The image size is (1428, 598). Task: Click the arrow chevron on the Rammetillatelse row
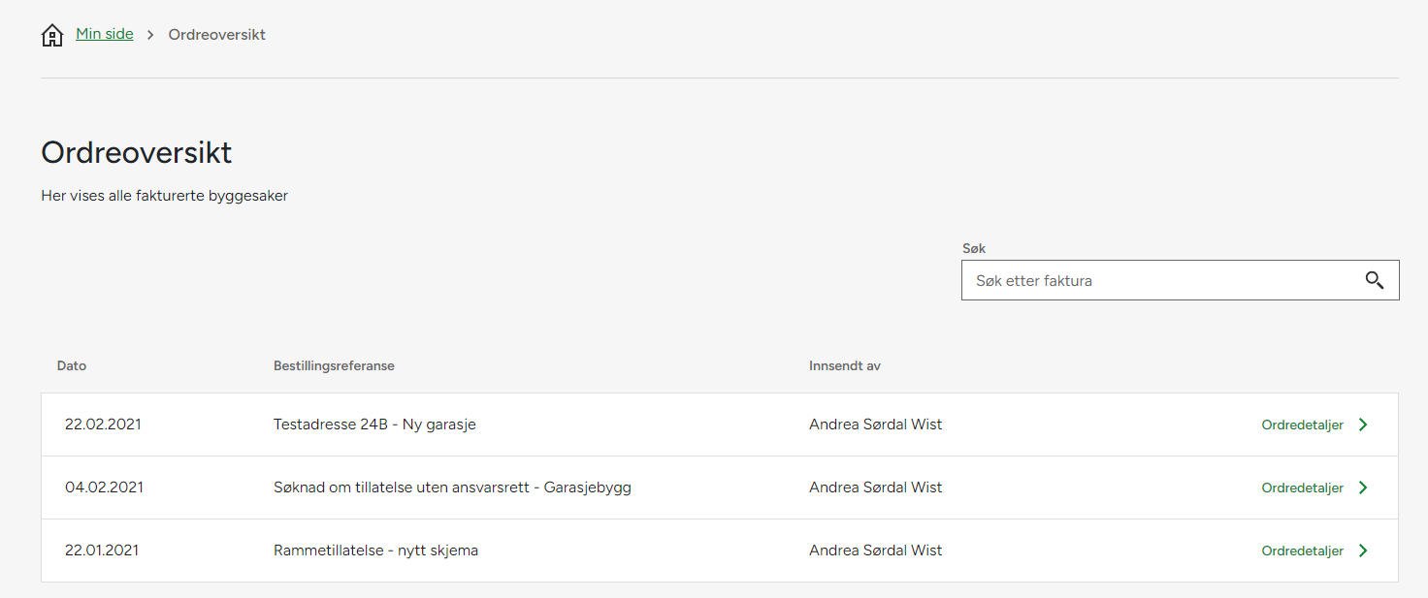[x=1363, y=551]
